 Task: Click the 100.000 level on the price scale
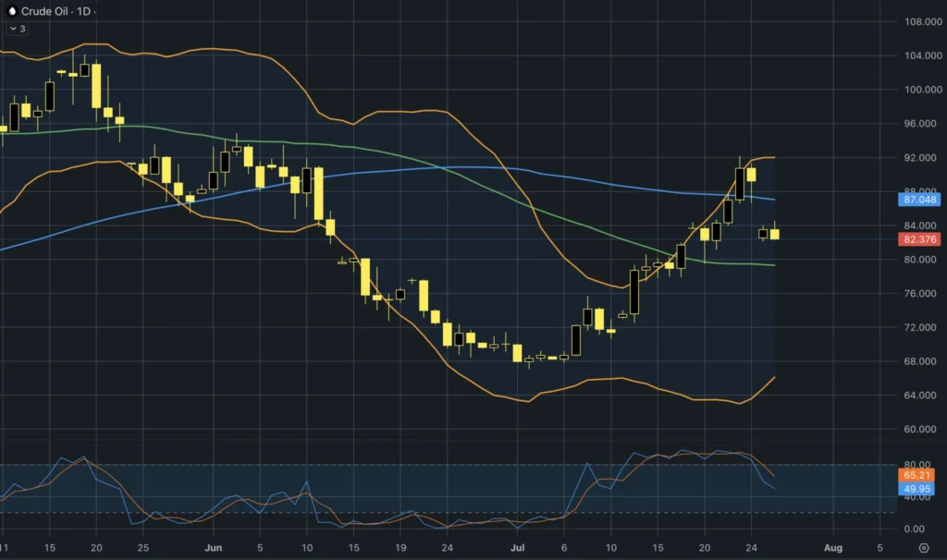tap(923, 90)
